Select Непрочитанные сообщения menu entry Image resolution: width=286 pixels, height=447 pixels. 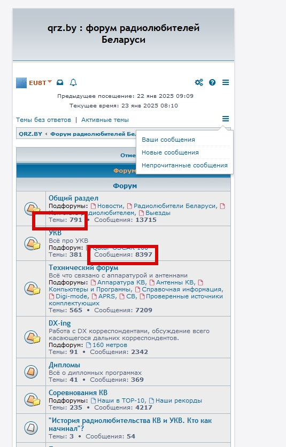pos(184,165)
